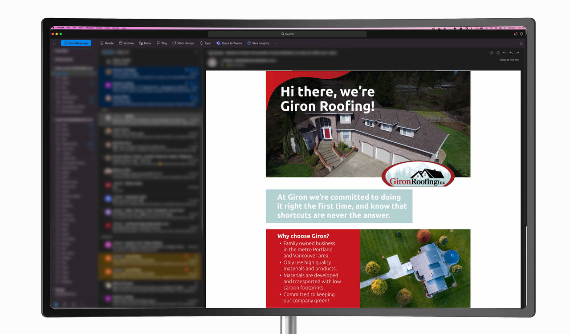Add an emoji reaction to the email

(498, 53)
